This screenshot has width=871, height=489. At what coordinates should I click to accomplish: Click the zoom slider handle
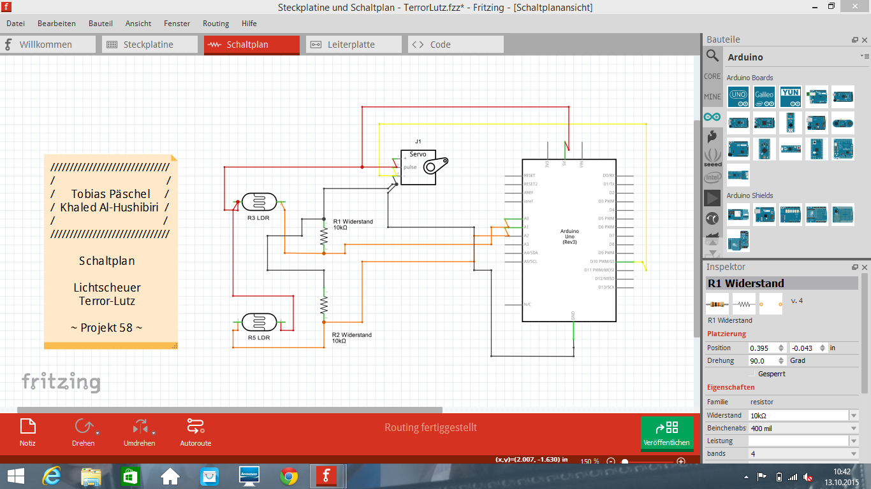click(x=625, y=462)
